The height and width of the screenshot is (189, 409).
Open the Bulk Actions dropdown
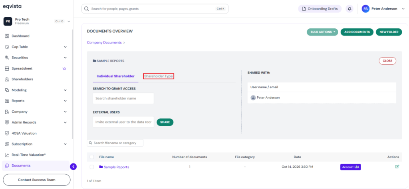322,32
